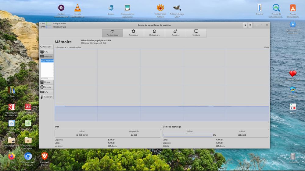
Task: Select the RAM-Mémoire list entry
Action: point(47,61)
